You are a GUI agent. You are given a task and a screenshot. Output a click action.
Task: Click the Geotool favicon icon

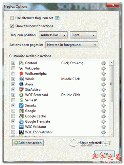pos(21,63)
